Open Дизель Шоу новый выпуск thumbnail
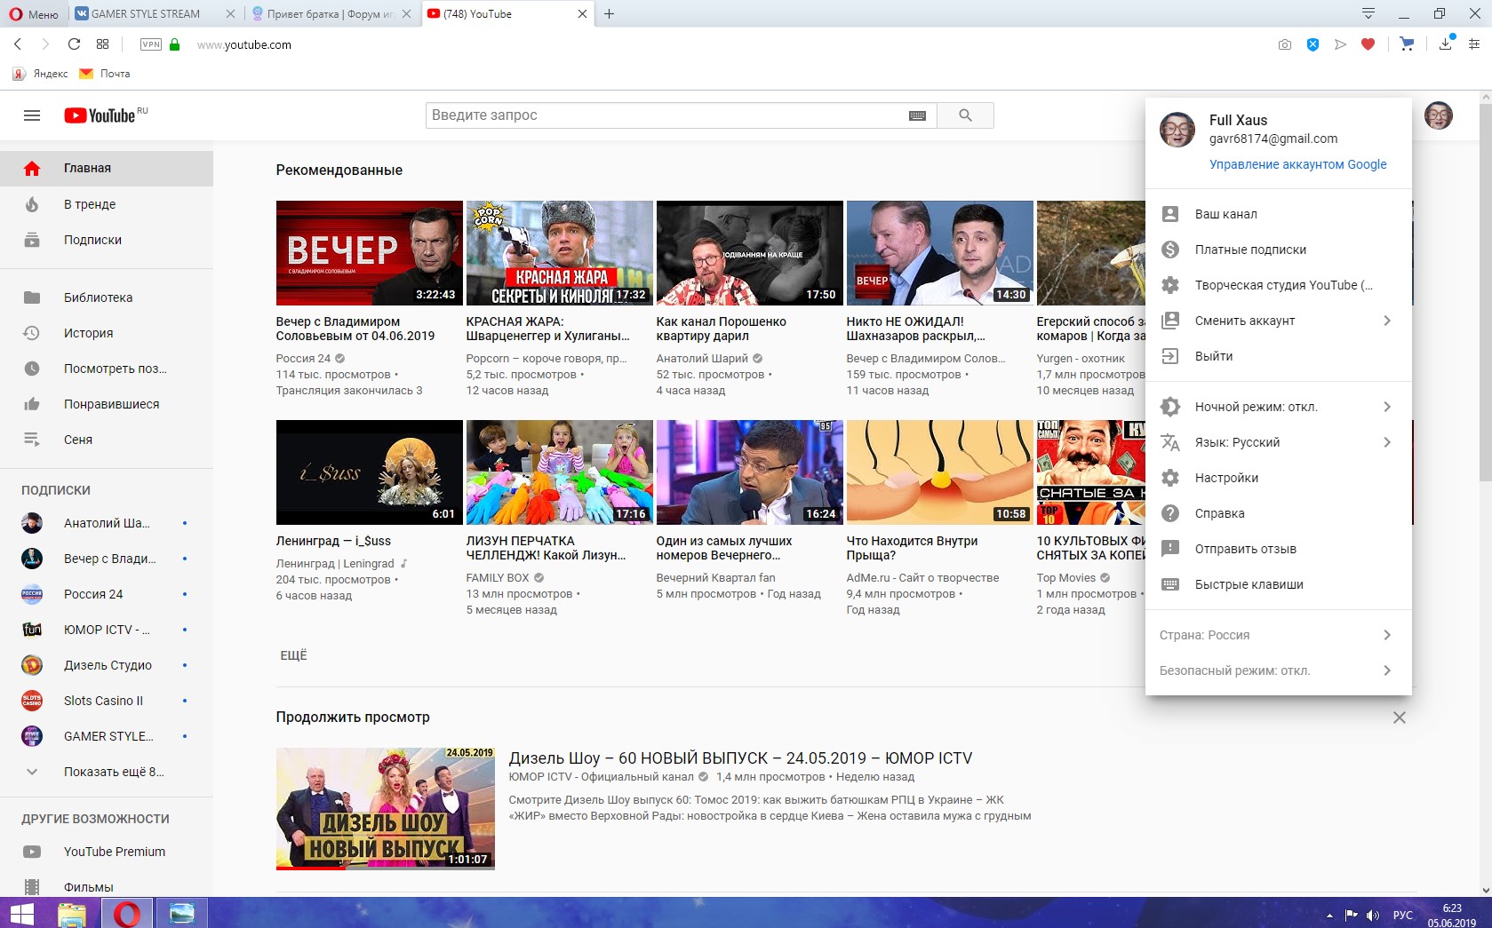This screenshot has height=928, width=1492. tap(385, 808)
